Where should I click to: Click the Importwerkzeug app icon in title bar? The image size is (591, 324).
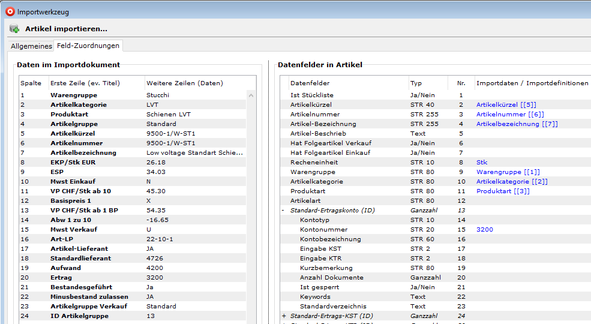point(10,11)
